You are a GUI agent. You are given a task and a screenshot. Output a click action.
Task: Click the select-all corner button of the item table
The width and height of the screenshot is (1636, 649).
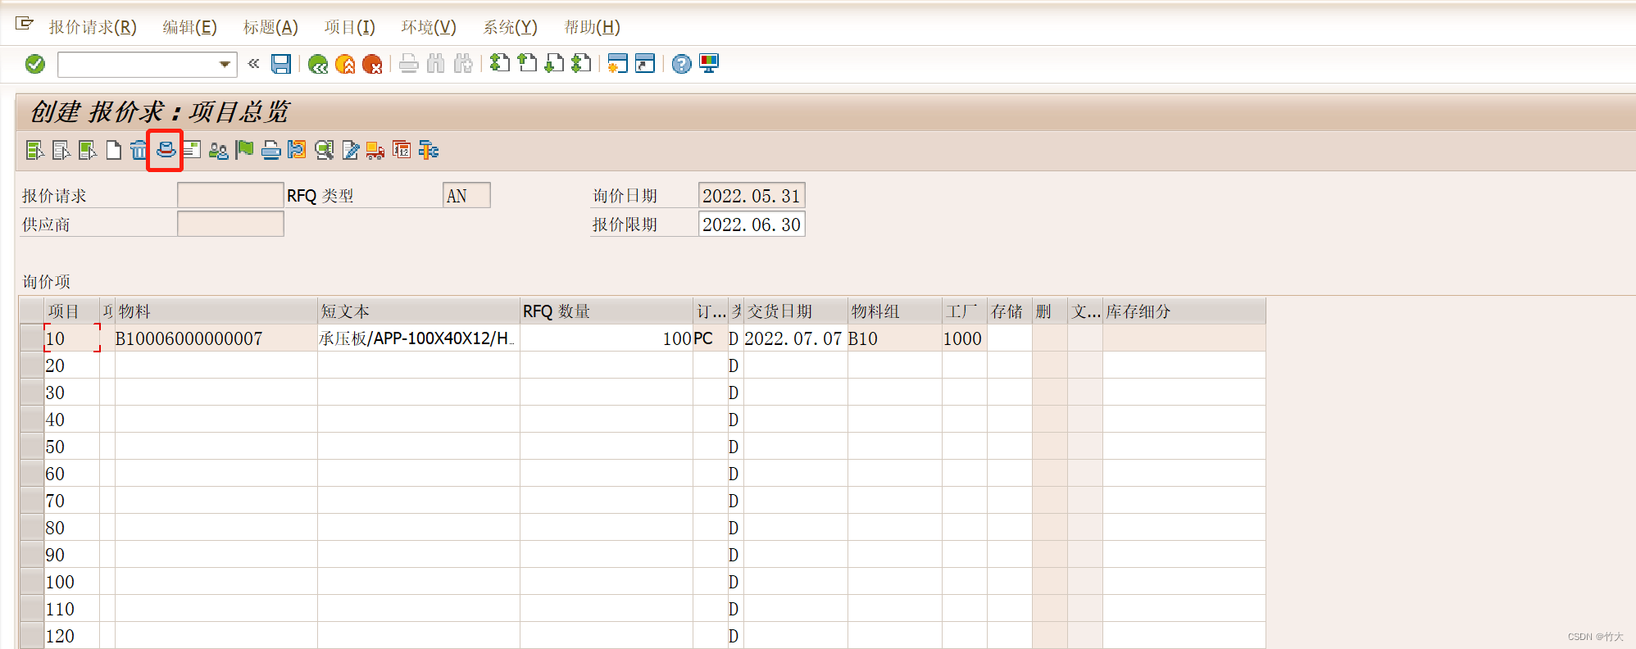pos(32,311)
